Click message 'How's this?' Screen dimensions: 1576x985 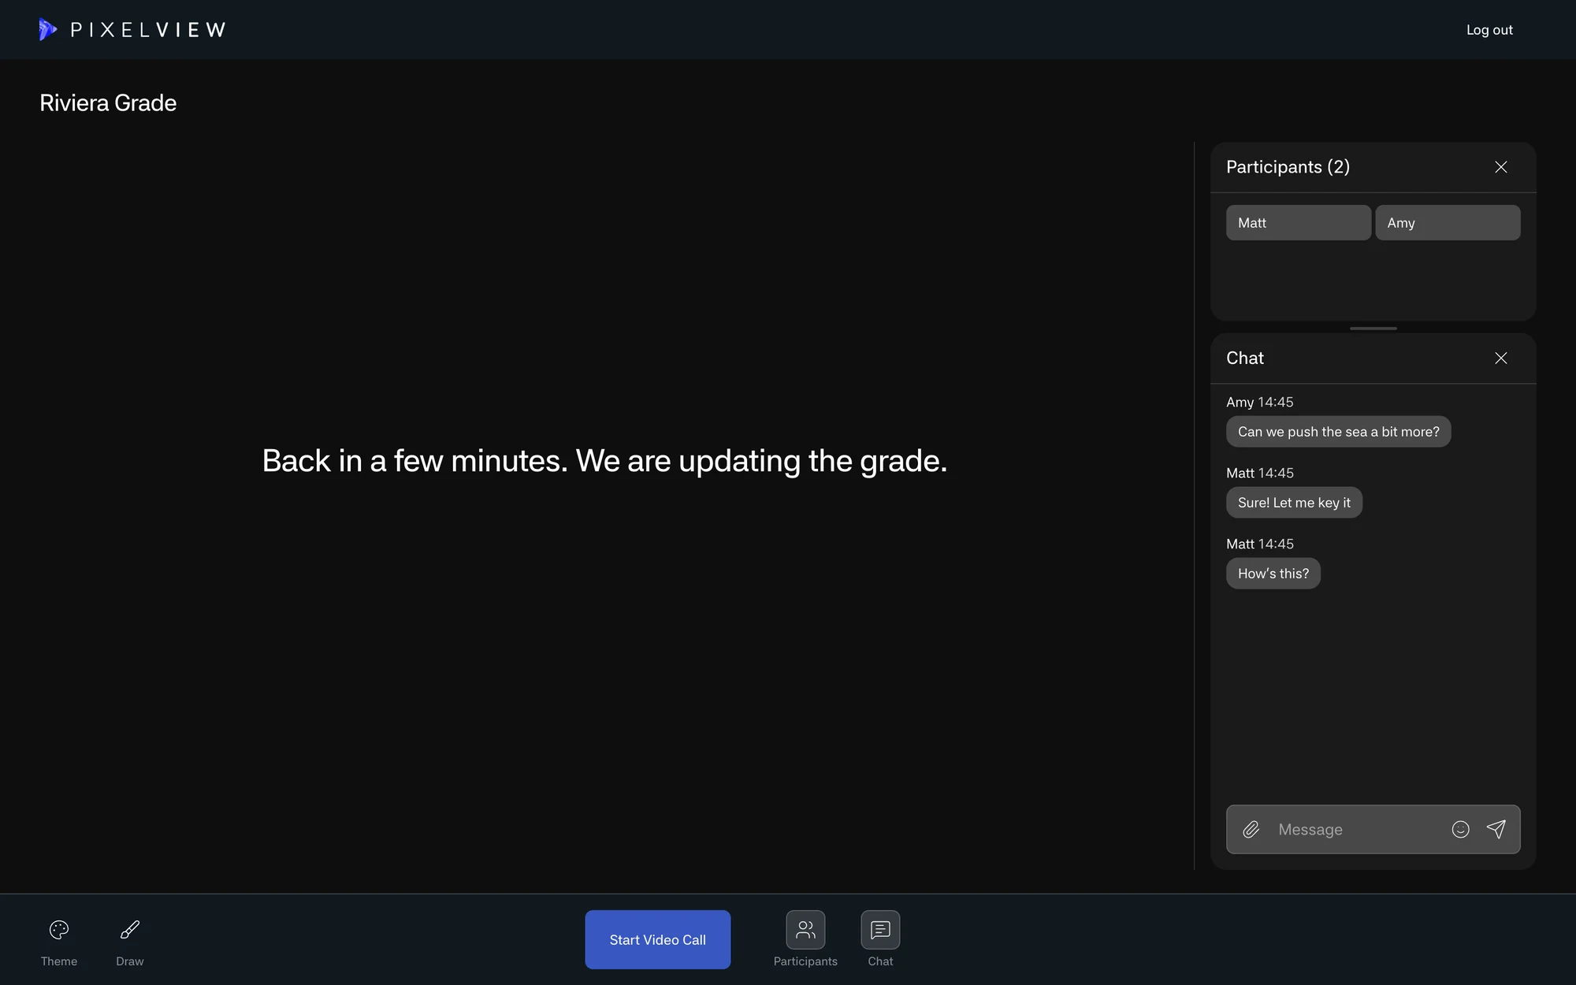point(1273,574)
